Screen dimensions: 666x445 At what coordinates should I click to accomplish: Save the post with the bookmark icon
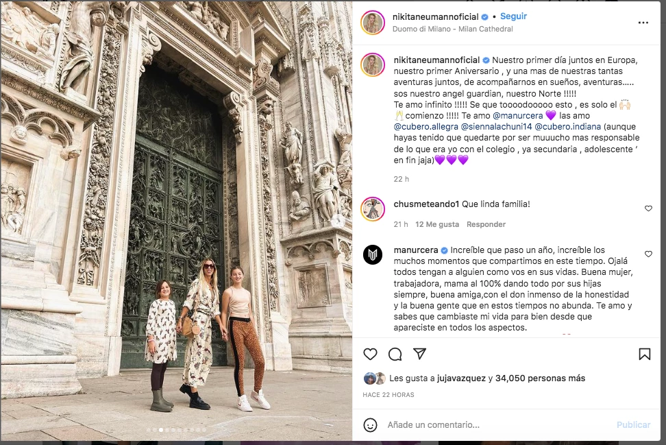pyautogui.click(x=644, y=354)
